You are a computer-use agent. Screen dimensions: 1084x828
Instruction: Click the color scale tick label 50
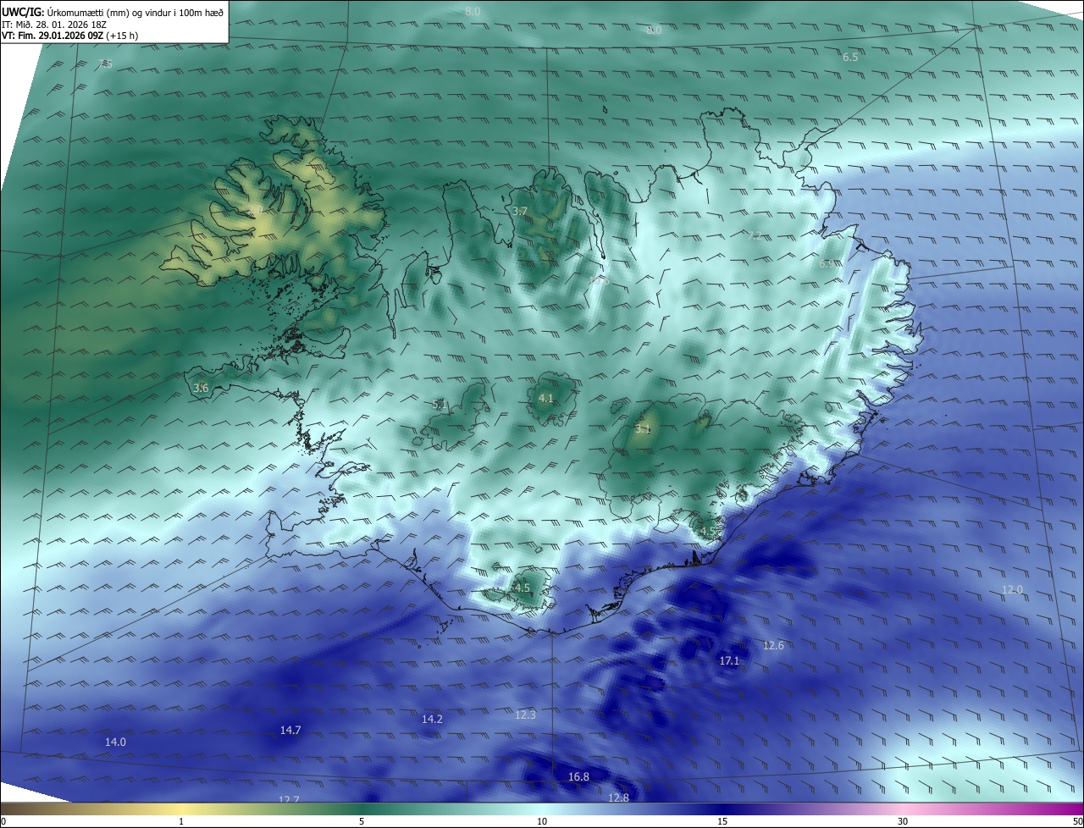1078,821
